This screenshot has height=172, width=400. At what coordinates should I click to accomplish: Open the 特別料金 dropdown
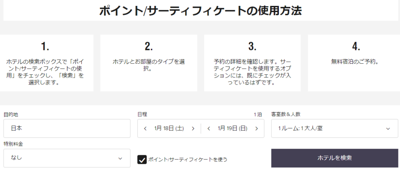(66, 158)
